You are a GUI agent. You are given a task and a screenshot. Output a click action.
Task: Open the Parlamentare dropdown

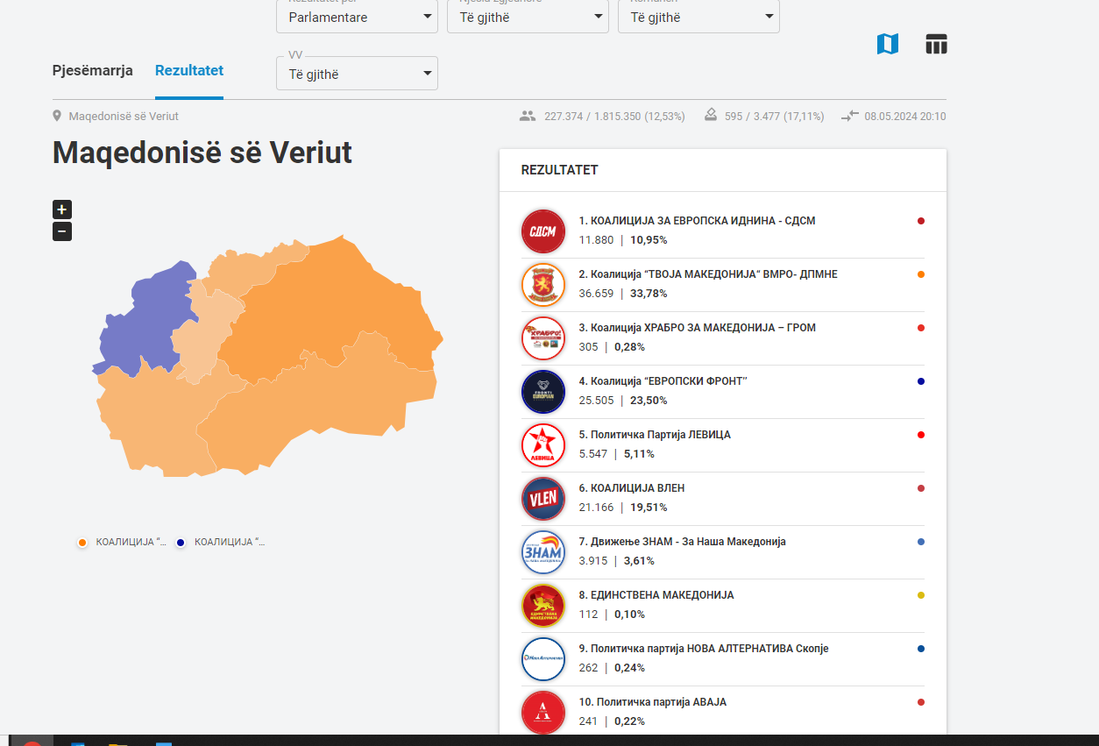click(x=357, y=16)
